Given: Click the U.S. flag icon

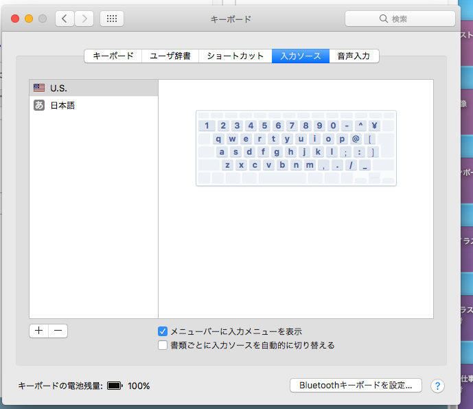Looking at the screenshot, I should tap(39, 88).
